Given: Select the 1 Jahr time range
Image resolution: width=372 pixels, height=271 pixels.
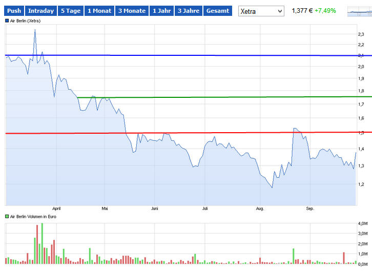Looking at the screenshot, I should [161, 11].
